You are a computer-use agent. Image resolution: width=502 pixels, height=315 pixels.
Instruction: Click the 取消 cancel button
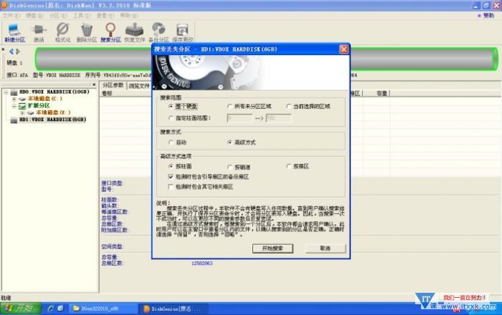tap(326, 248)
